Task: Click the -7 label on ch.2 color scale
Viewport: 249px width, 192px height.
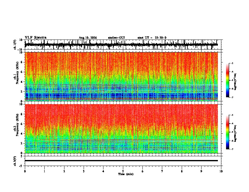Action: 232,149
